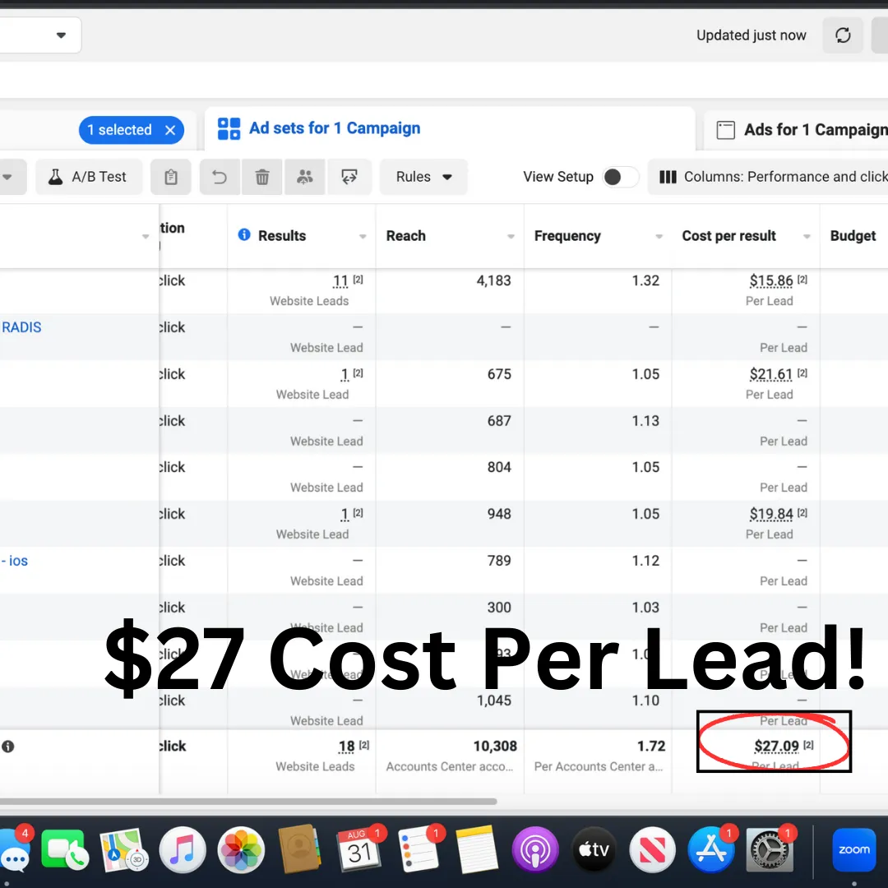Viewport: 888px width, 888px height.
Task: Click the audience people icon
Action: point(305,178)
